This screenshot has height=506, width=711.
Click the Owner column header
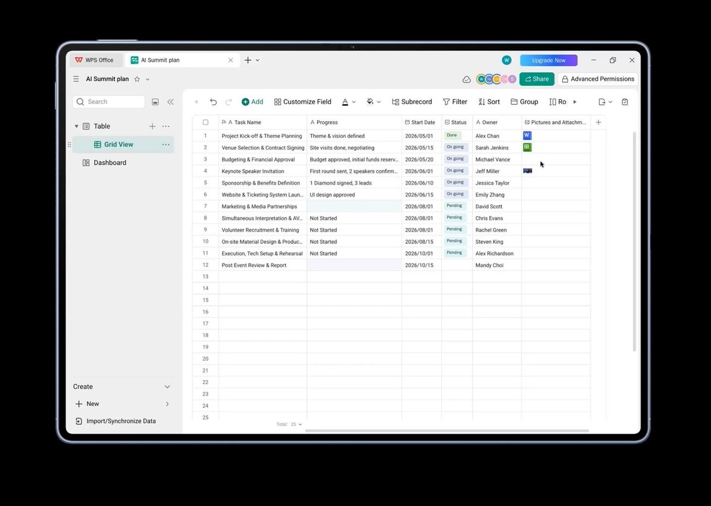497,123
